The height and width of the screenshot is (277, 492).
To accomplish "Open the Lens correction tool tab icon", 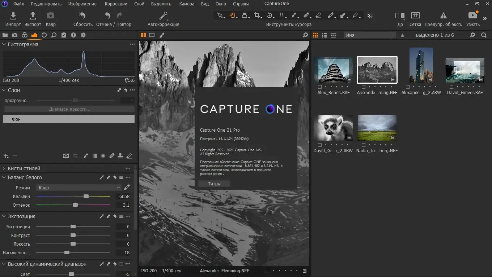I will pyautogui.click(x=44, y=35).
